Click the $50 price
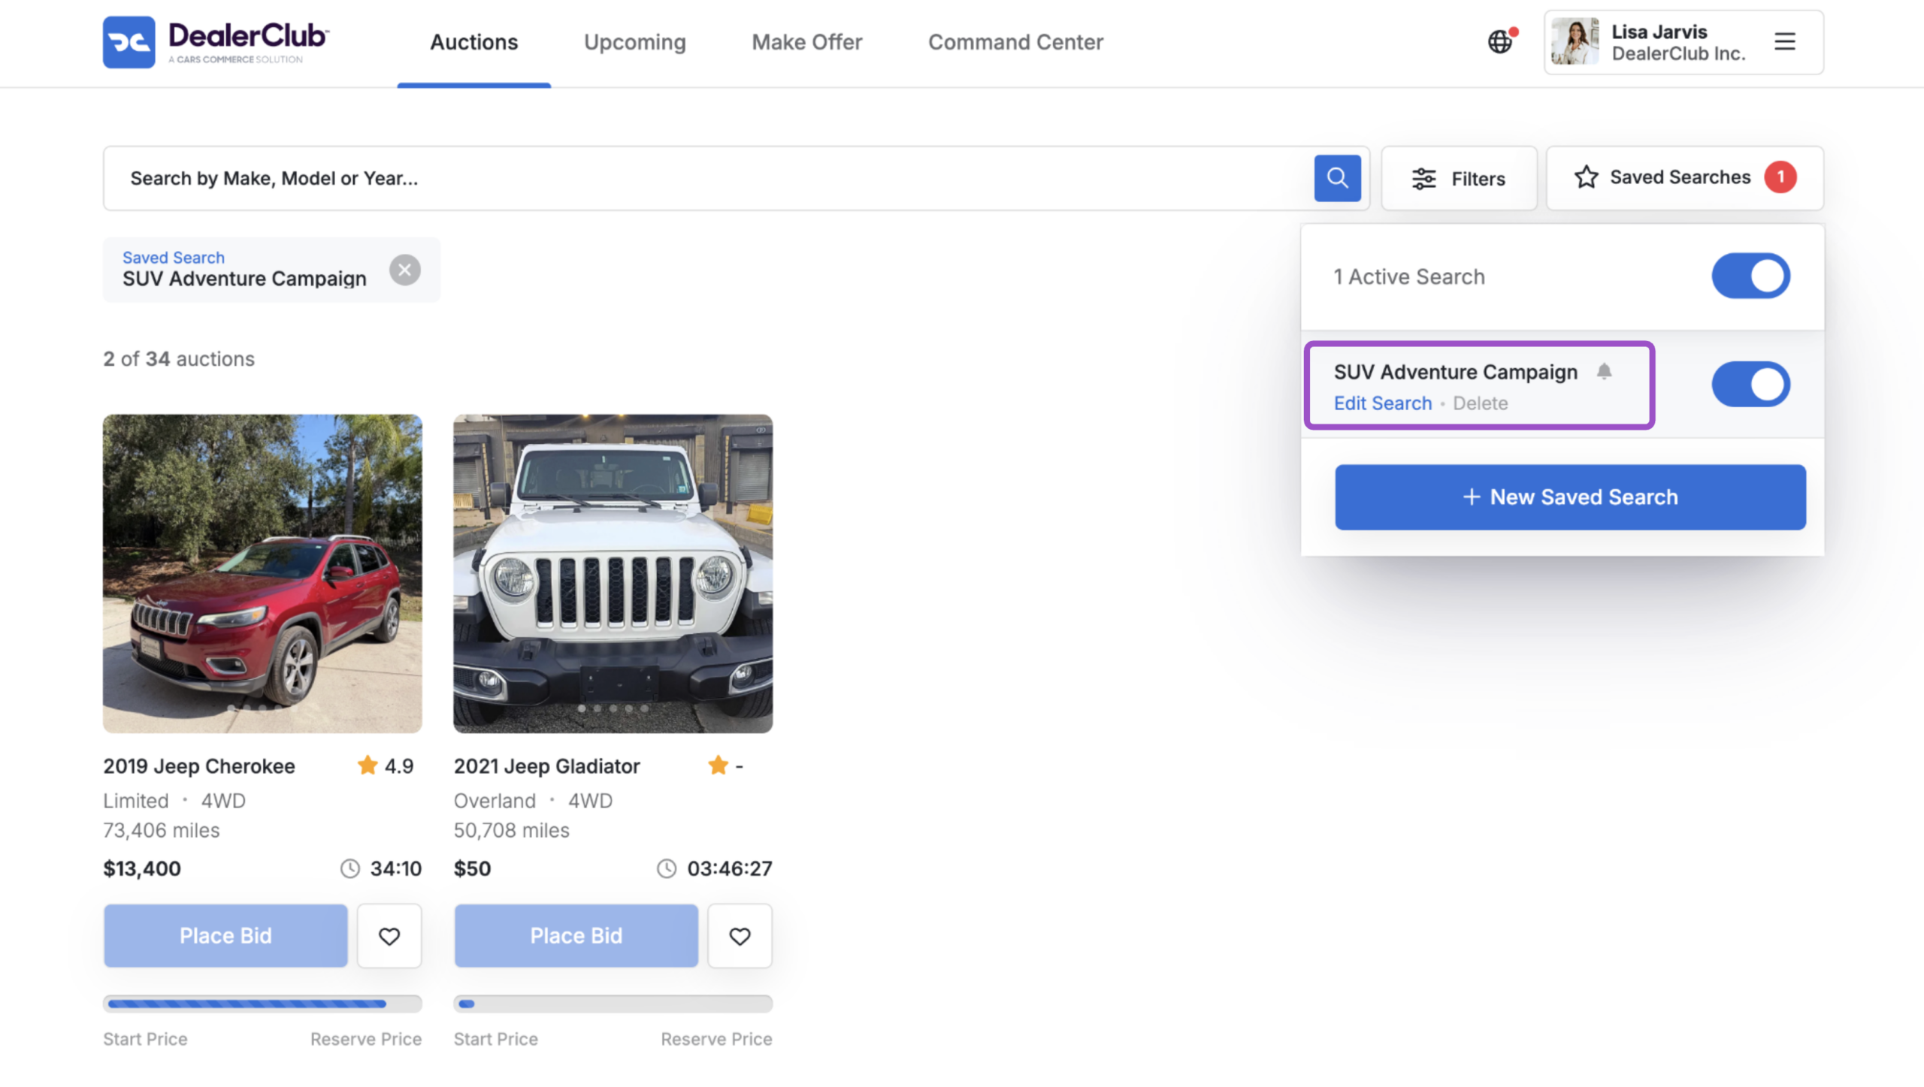The image size is (1924, 1087). 472,869
